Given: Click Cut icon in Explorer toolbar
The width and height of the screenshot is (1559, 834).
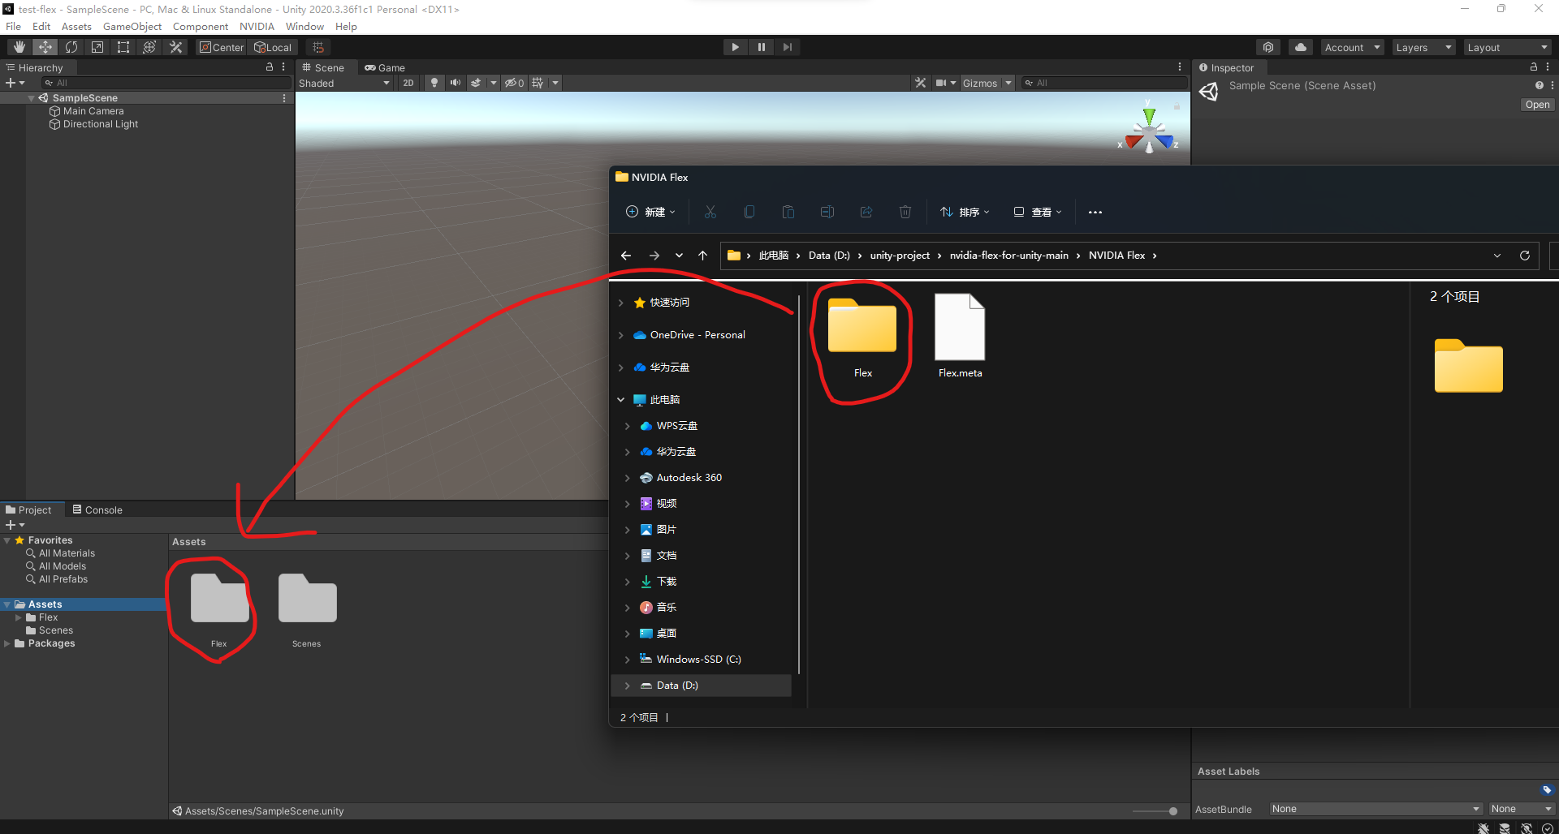Looking at the screenshot, I should [710, 212].
